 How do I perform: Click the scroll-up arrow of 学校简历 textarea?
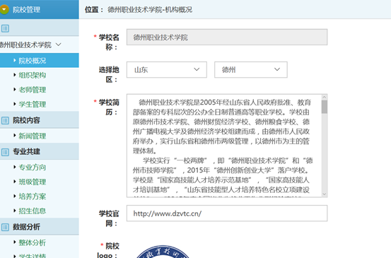(324, 98)
